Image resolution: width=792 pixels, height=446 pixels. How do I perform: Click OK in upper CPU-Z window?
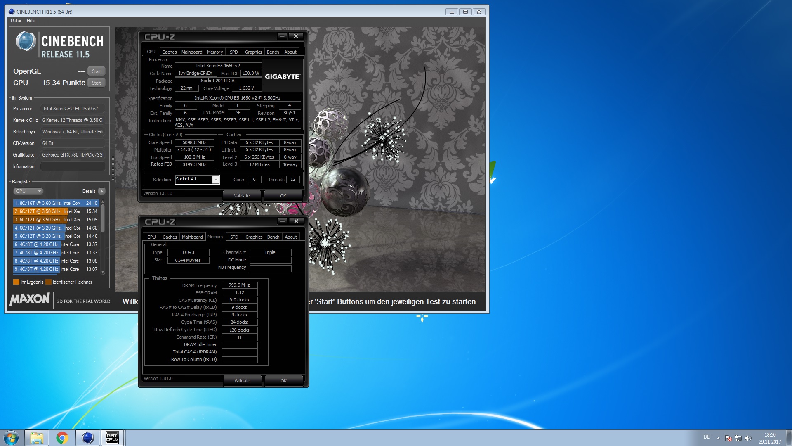pyautogui.click(x=283, y=196)
